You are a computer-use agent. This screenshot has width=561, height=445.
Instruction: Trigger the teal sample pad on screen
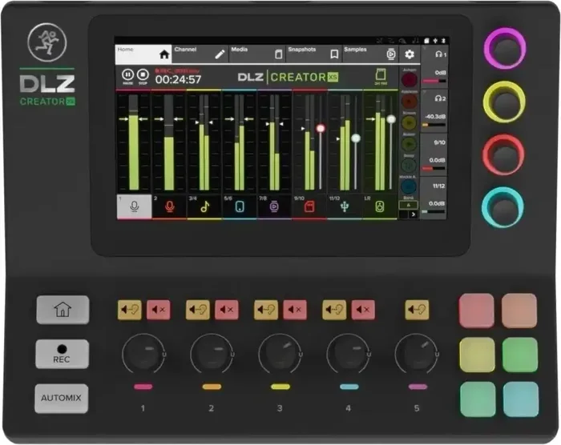click(409, 165)
